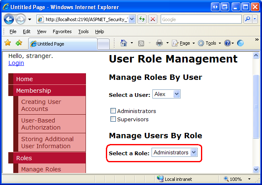Open Home button dropdown arrow

132,43
